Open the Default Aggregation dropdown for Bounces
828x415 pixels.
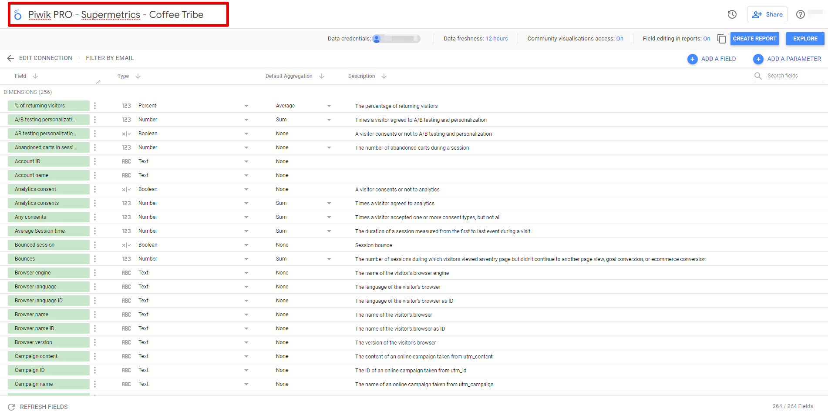click(329, 258)
